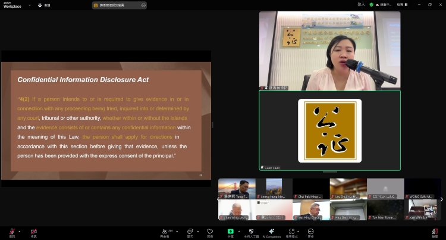Click the leave meeting icon
Image resolution: width=446 pixels, height=240 pixels.
pyautogui.click(x=435, y=232)
